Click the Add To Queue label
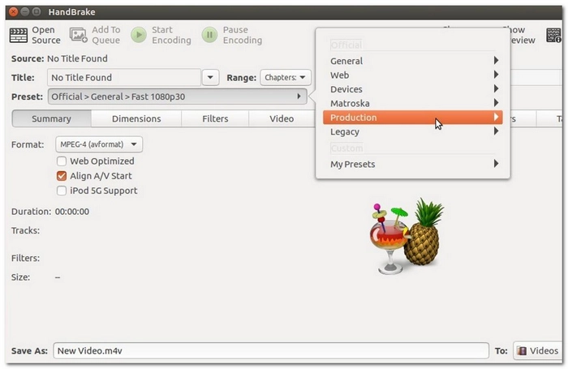Viewport: 568px width, 369px height. coord(105,35)
